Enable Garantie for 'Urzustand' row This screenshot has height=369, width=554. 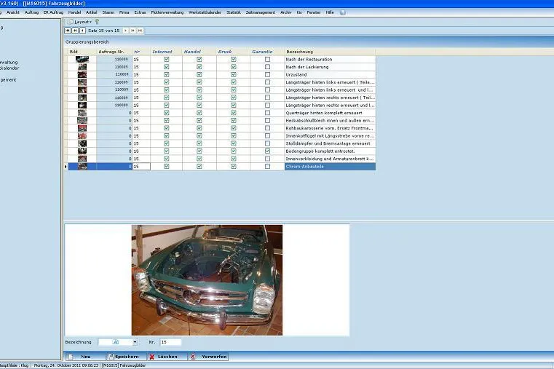pos(267,74)
